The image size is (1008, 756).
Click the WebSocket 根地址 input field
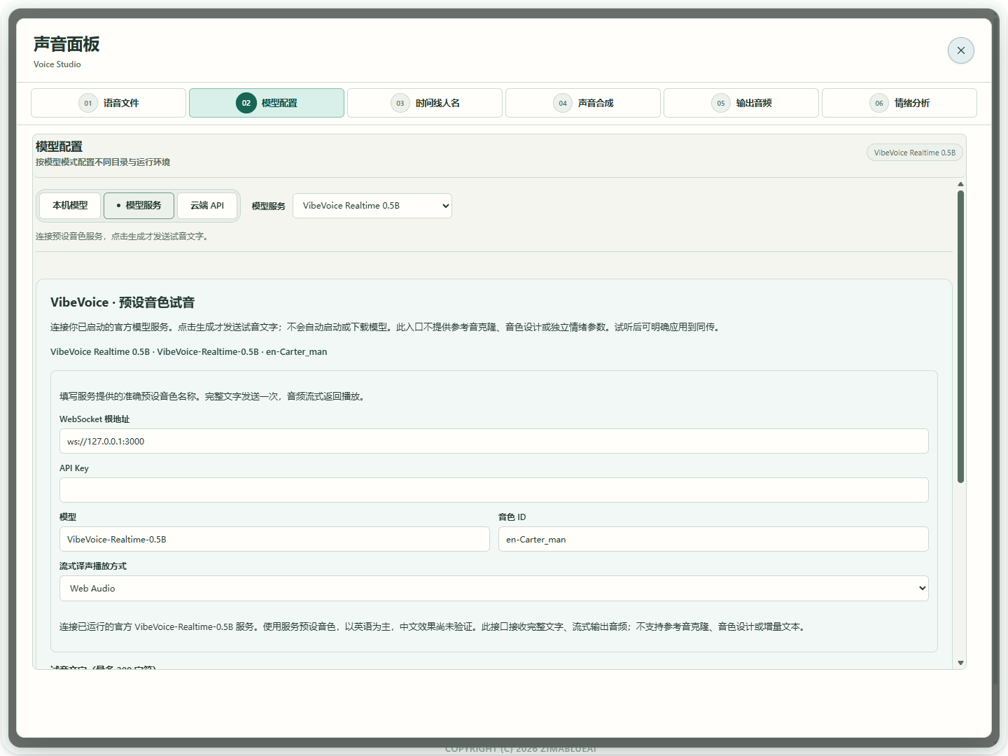[x=494, y=442]
